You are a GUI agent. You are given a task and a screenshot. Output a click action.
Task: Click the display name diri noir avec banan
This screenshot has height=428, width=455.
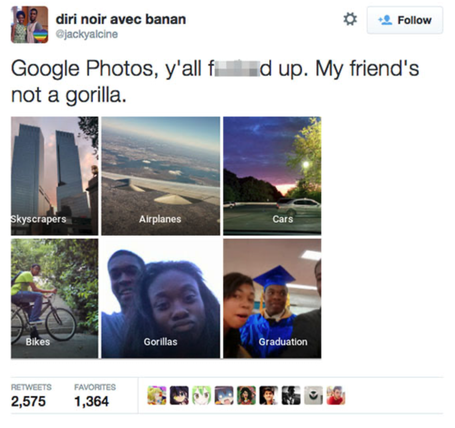click(121, 20)
